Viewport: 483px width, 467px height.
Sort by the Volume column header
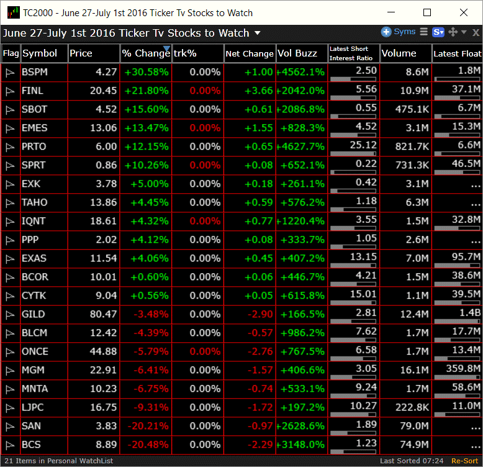(x=405, y=53)
